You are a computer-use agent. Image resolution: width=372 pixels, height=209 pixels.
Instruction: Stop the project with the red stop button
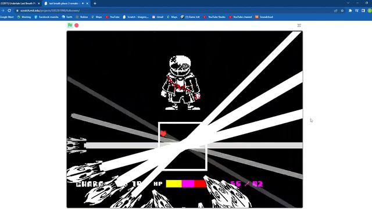pos(77,25)
